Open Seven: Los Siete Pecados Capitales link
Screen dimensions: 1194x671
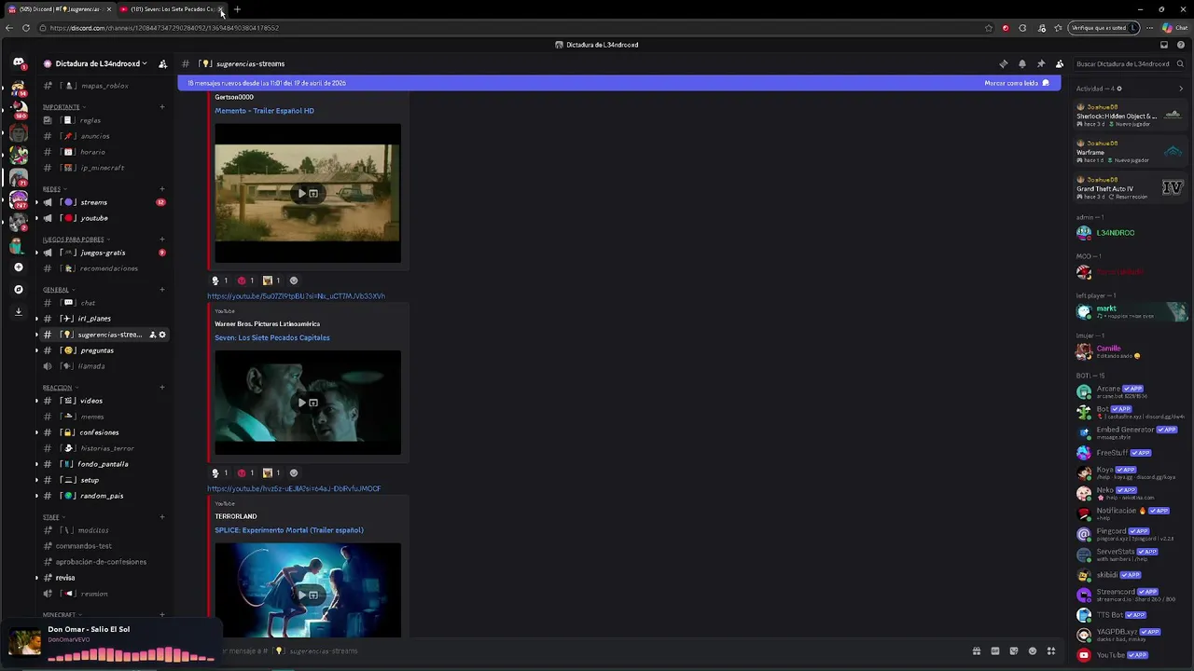272,337
